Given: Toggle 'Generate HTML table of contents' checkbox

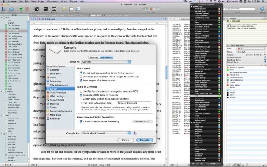Looking at the screenshot, I should 81,95.
